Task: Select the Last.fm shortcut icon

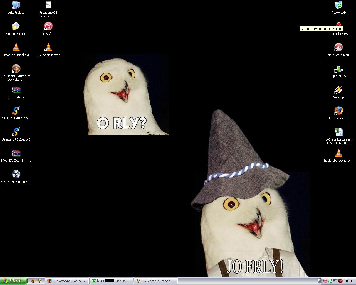Action: pos(48,29)
